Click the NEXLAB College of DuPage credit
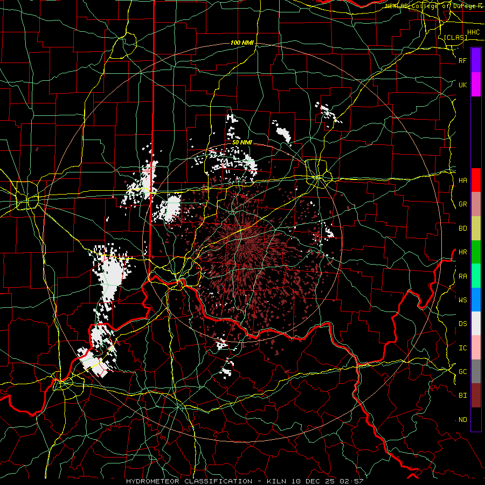The image size is (485, 485). 435,6
